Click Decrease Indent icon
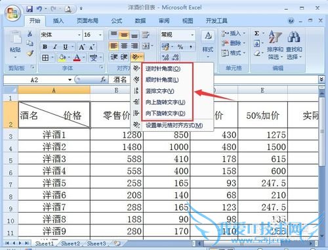328x250 pixels. tap(114, 57)
